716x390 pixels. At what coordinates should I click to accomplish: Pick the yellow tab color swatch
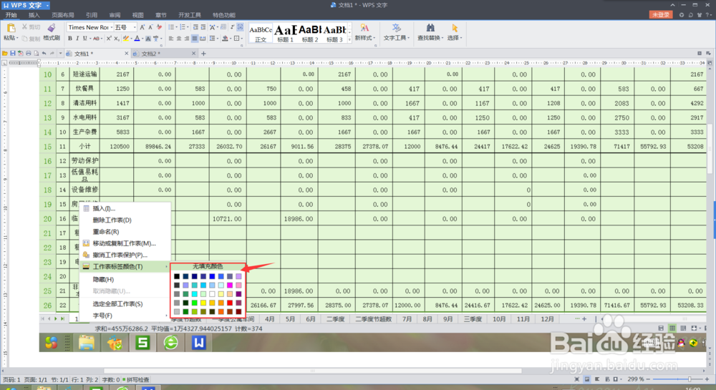pos(203,303)
